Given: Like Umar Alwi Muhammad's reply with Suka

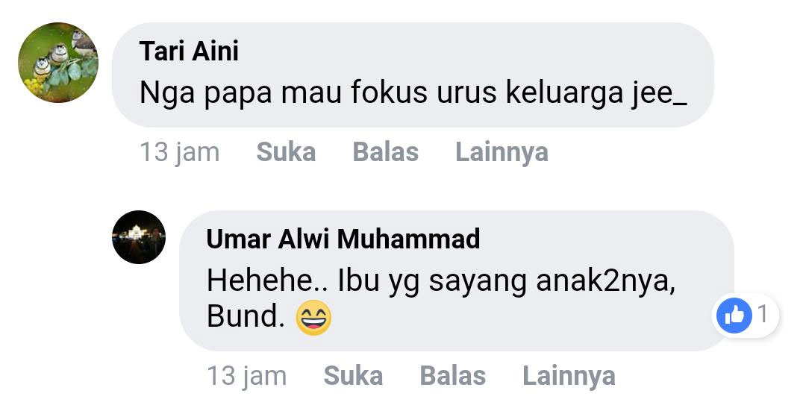Looking at the screenshot, I should 353,376.
